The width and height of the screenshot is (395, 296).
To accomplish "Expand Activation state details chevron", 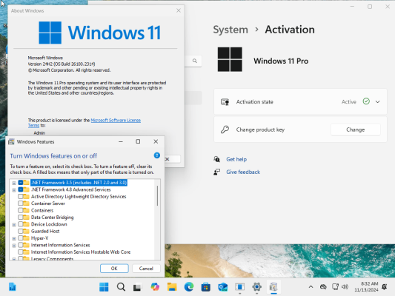I will pos(377,101).
